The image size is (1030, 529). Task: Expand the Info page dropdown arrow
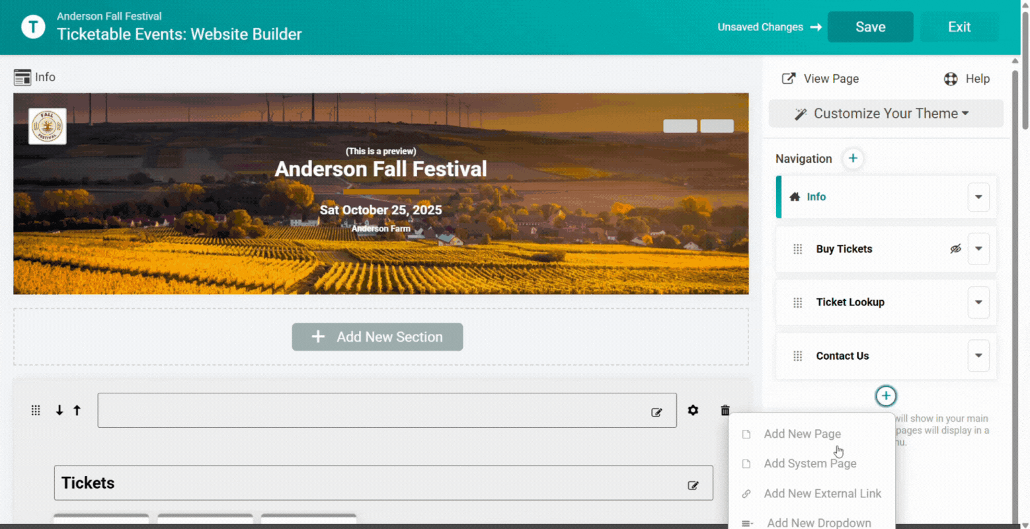pos(978,197)
